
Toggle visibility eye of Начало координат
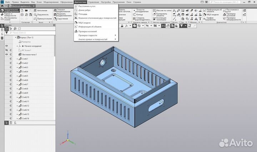6,46
